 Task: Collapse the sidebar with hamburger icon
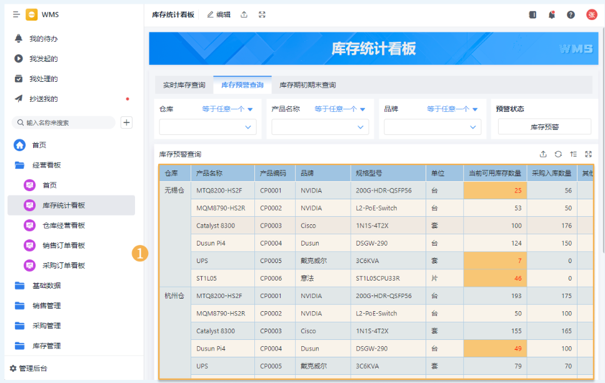pyautogui.click(x=16, y=14)
